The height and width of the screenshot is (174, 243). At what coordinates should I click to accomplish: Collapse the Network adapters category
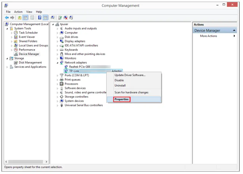pyautogui.click(x=58, y=62)
